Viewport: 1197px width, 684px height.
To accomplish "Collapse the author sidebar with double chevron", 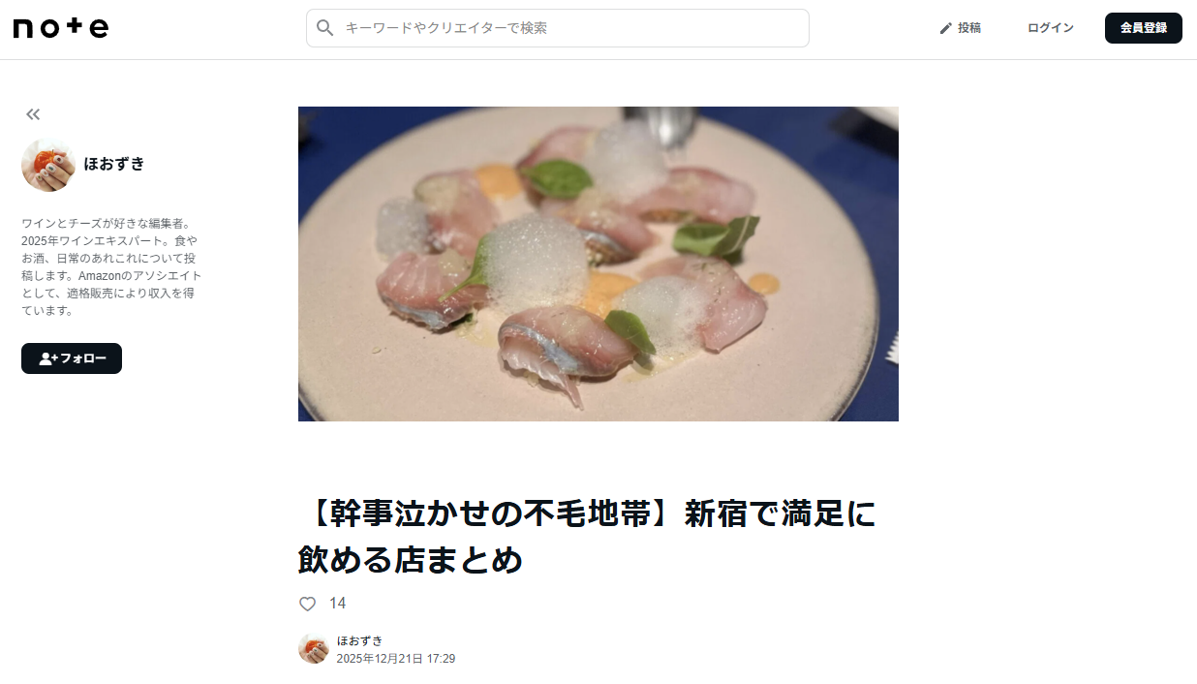I will 33,114.
